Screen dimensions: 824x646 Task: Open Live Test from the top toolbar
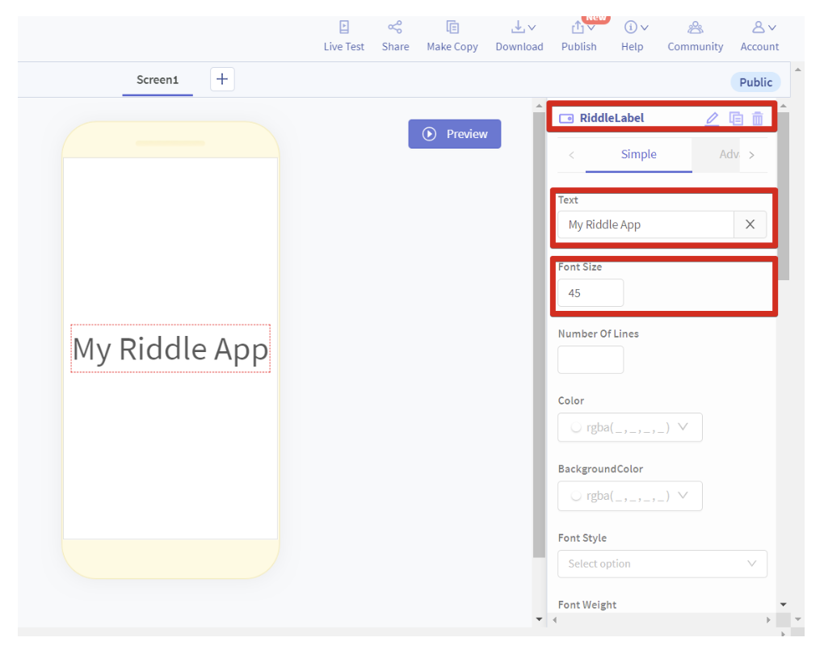pyautogui.click(x=343, y=36)
